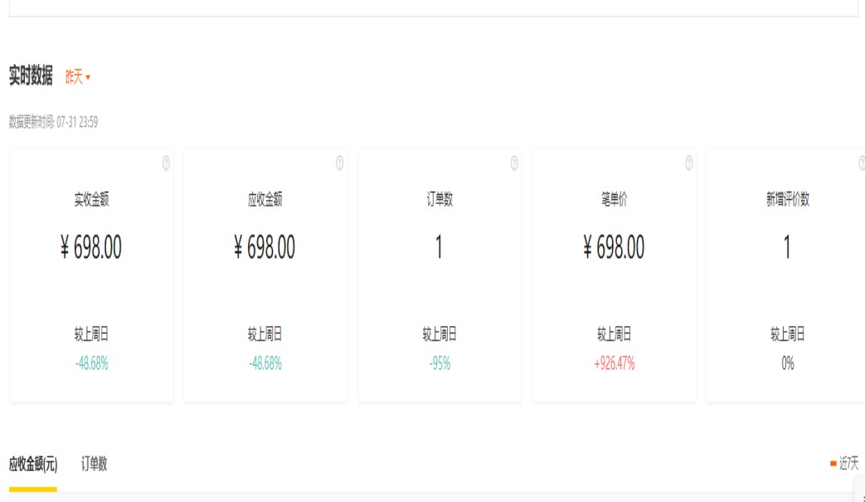
Task: Switch to the 应收金额(元) chart tab
Action: click(x=33, y=464)
